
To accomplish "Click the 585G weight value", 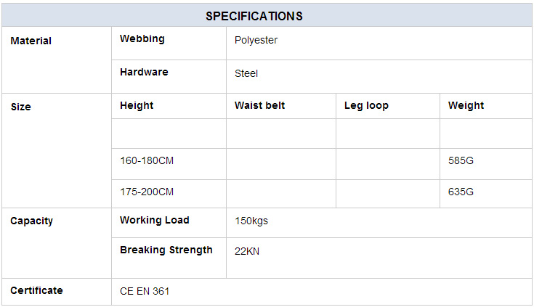I will click(461, 160).
